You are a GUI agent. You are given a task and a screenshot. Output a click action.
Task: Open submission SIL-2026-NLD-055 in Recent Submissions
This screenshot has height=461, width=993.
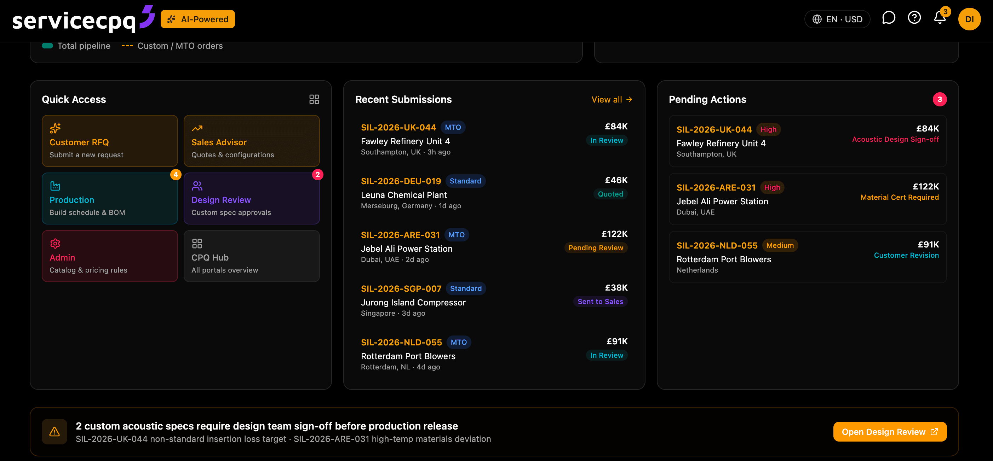point(494,354)
